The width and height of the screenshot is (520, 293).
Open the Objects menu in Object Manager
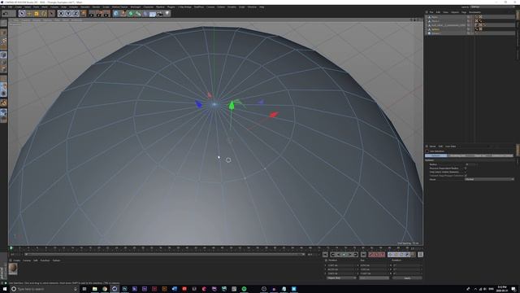click(x=455, y=12)
